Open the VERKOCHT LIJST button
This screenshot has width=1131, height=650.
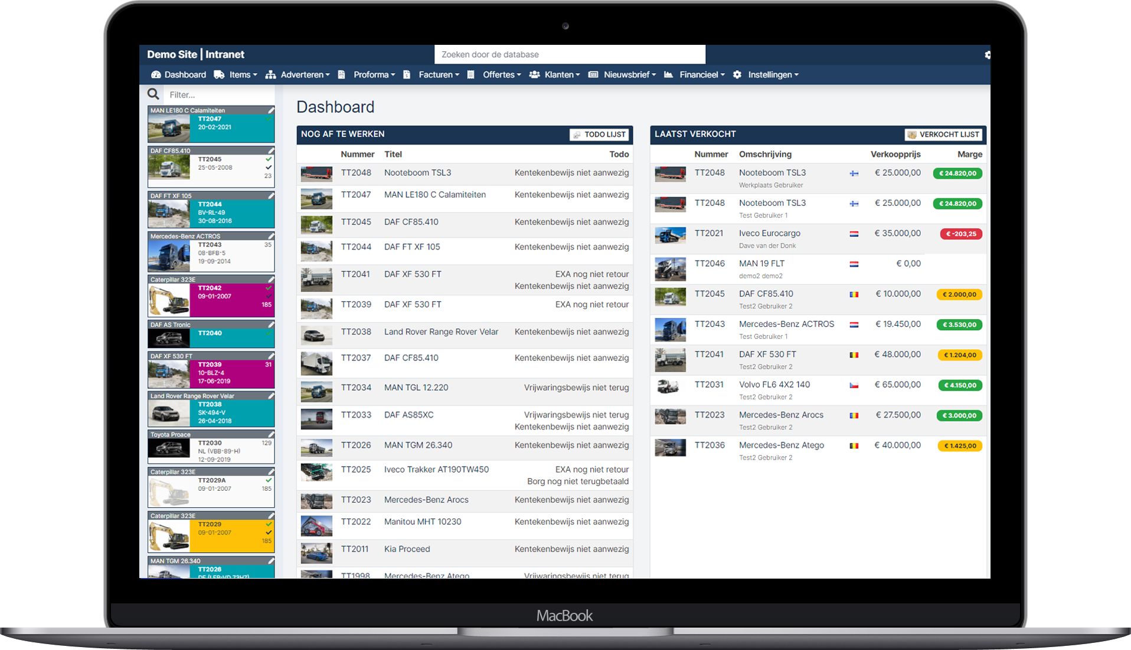click(943, 134)
